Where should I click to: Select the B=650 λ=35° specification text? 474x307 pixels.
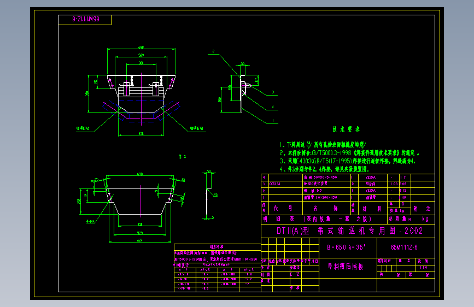coord(347,247)
